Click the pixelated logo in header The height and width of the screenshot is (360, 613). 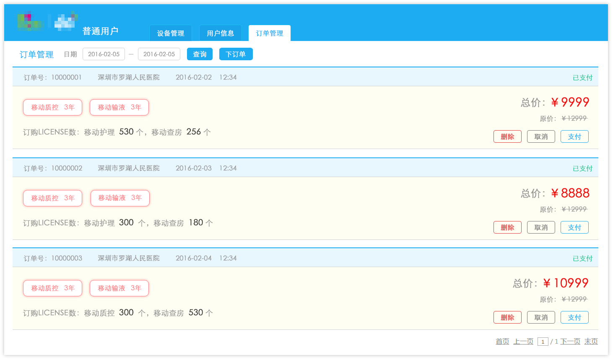(47, 21)
